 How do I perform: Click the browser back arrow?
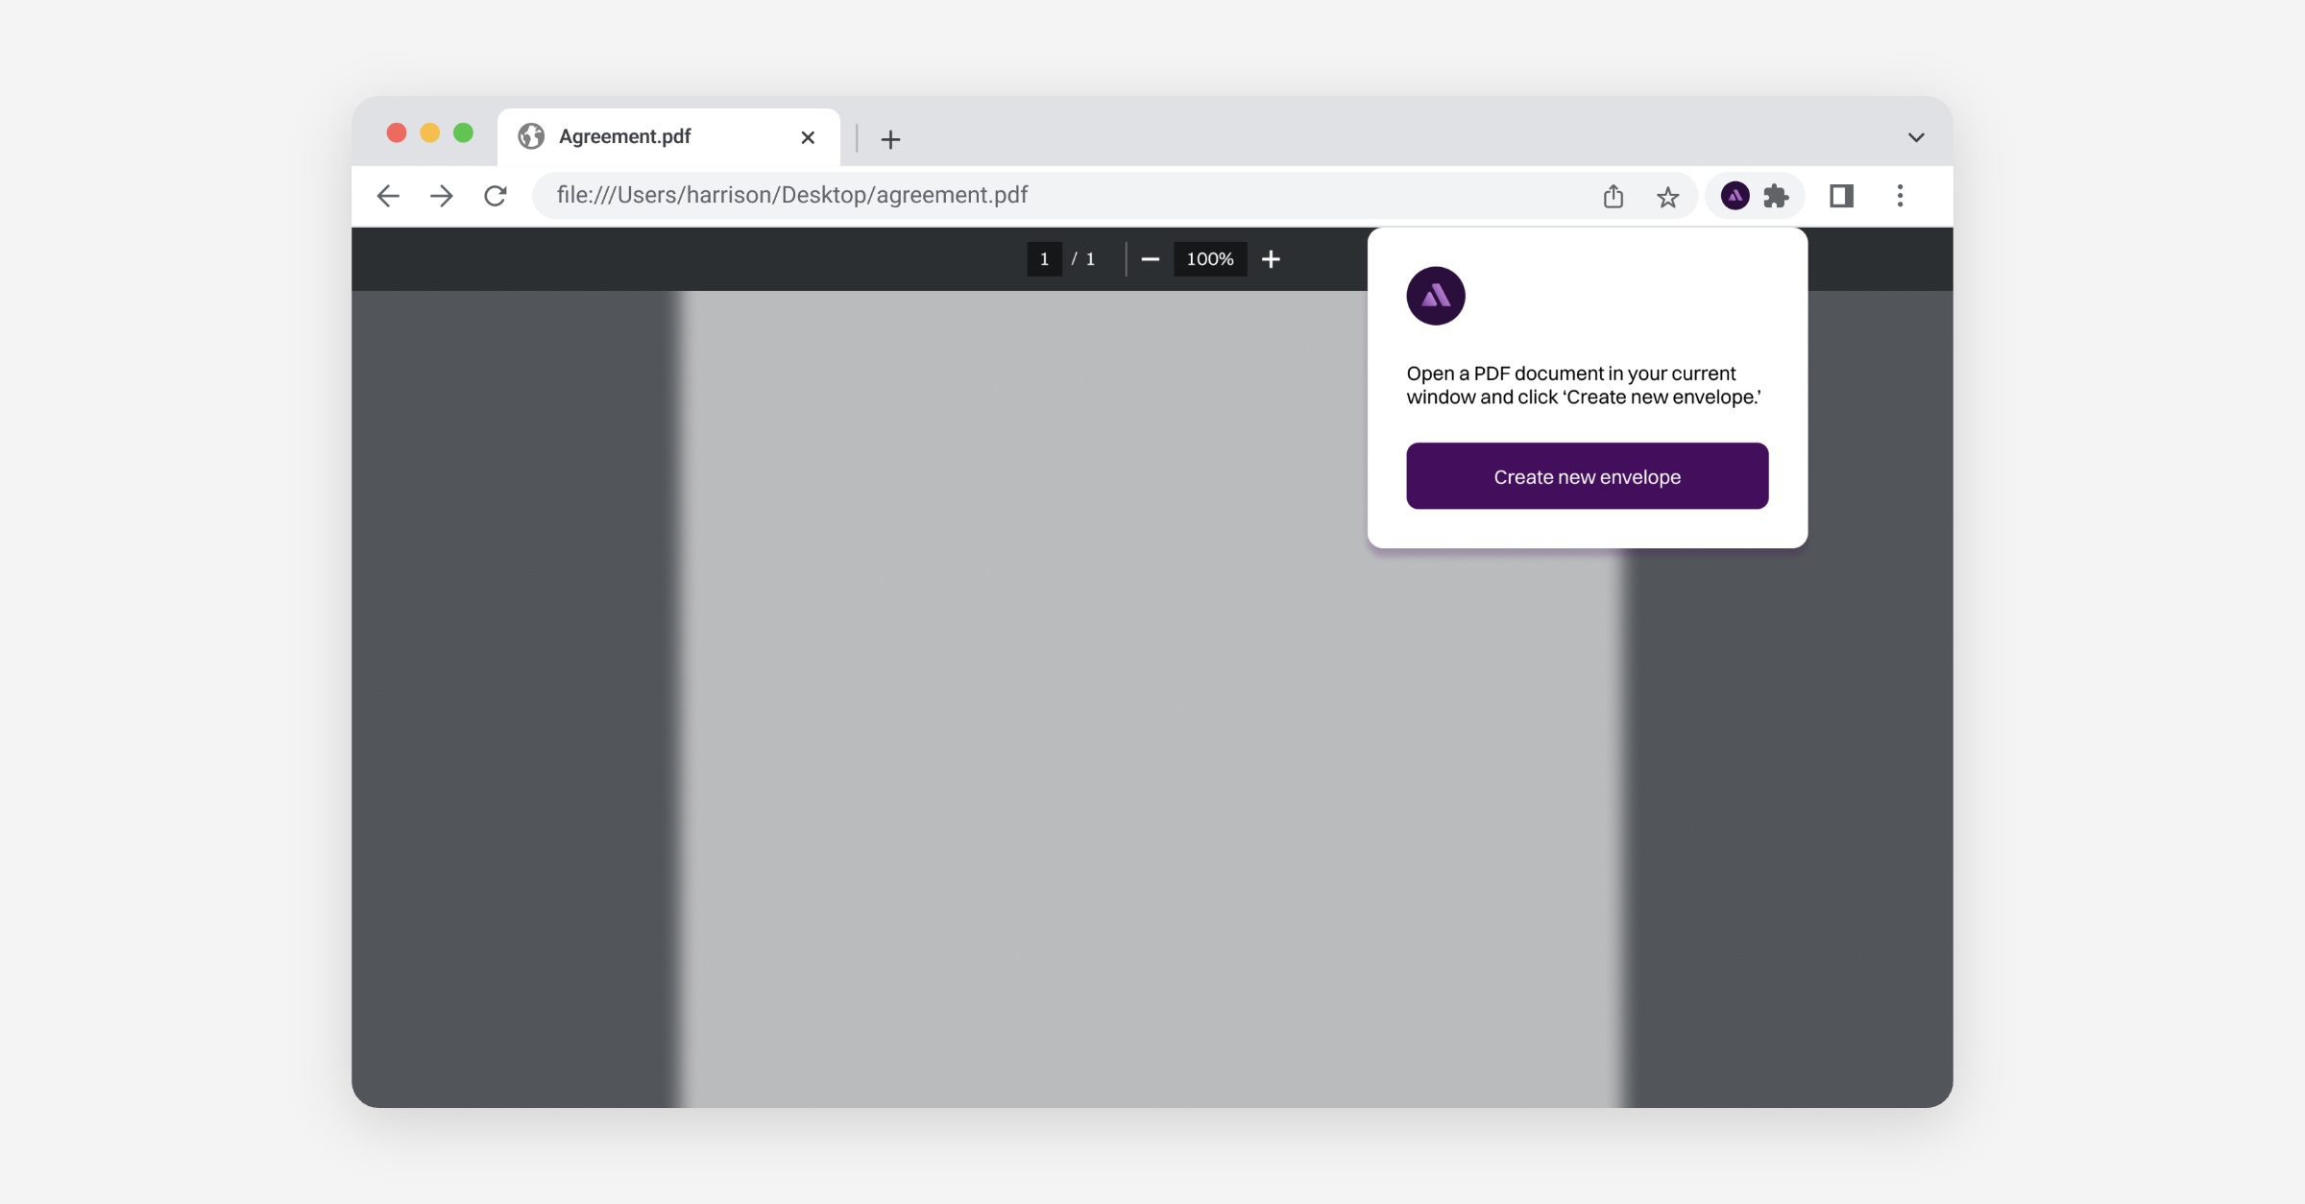coord(388,196)
